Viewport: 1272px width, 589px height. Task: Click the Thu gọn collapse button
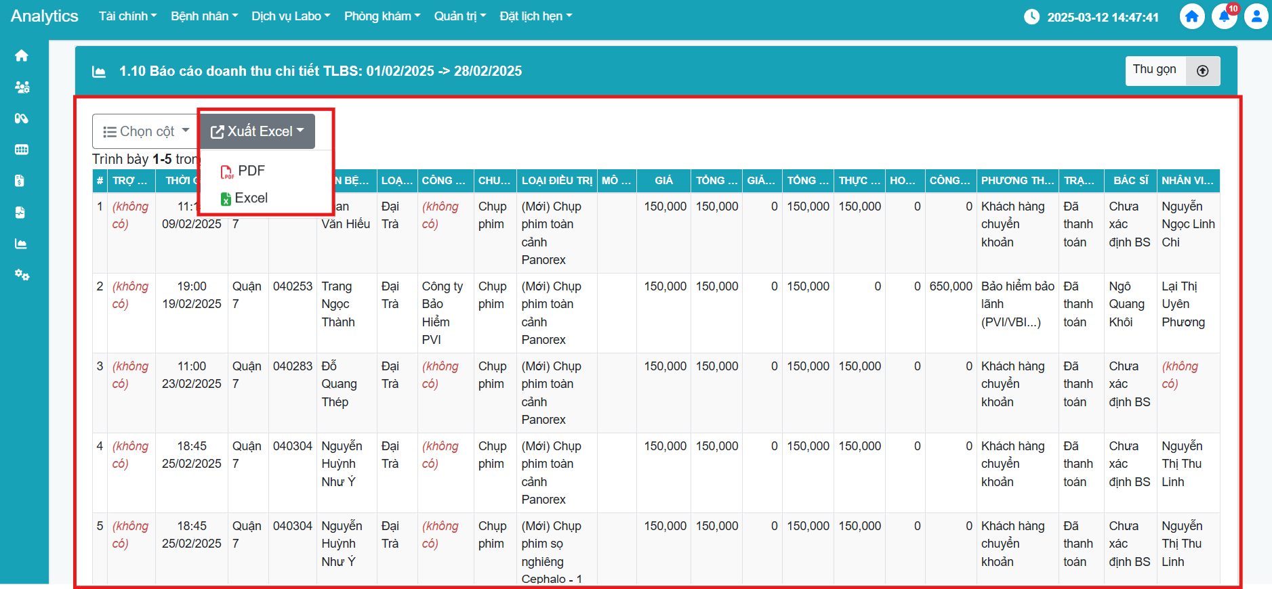coord(1172,70)
